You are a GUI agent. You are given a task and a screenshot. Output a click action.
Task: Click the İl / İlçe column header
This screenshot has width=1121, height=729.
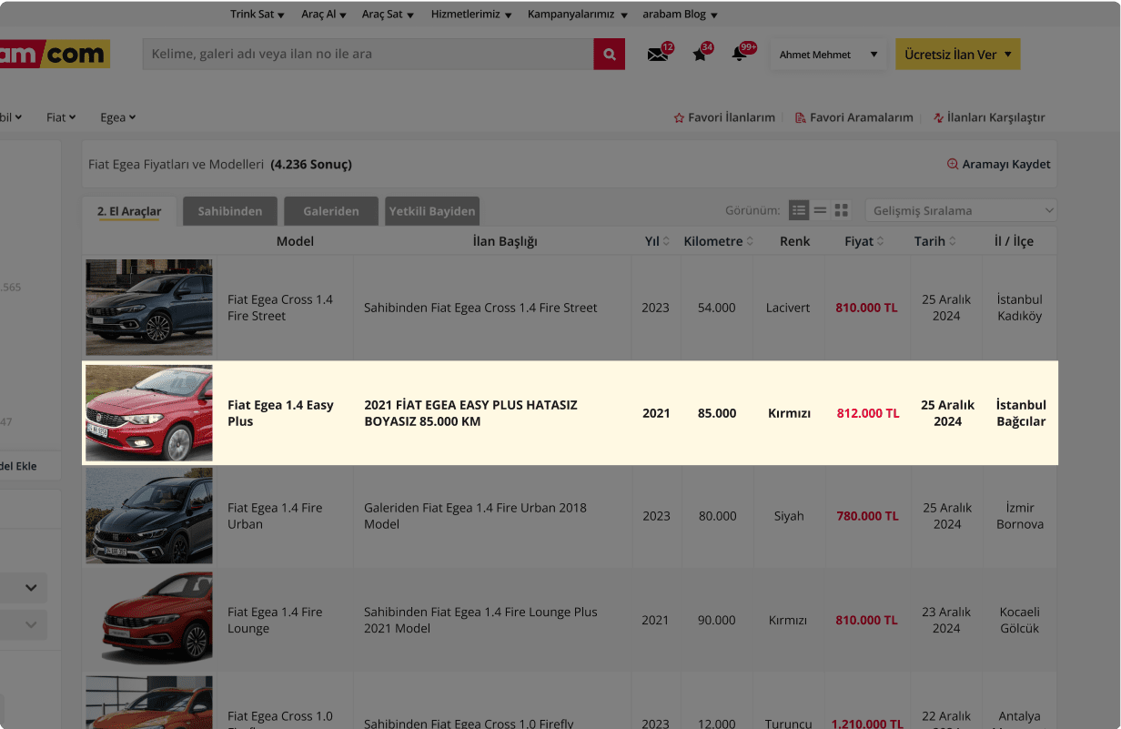coord(1014,241)
